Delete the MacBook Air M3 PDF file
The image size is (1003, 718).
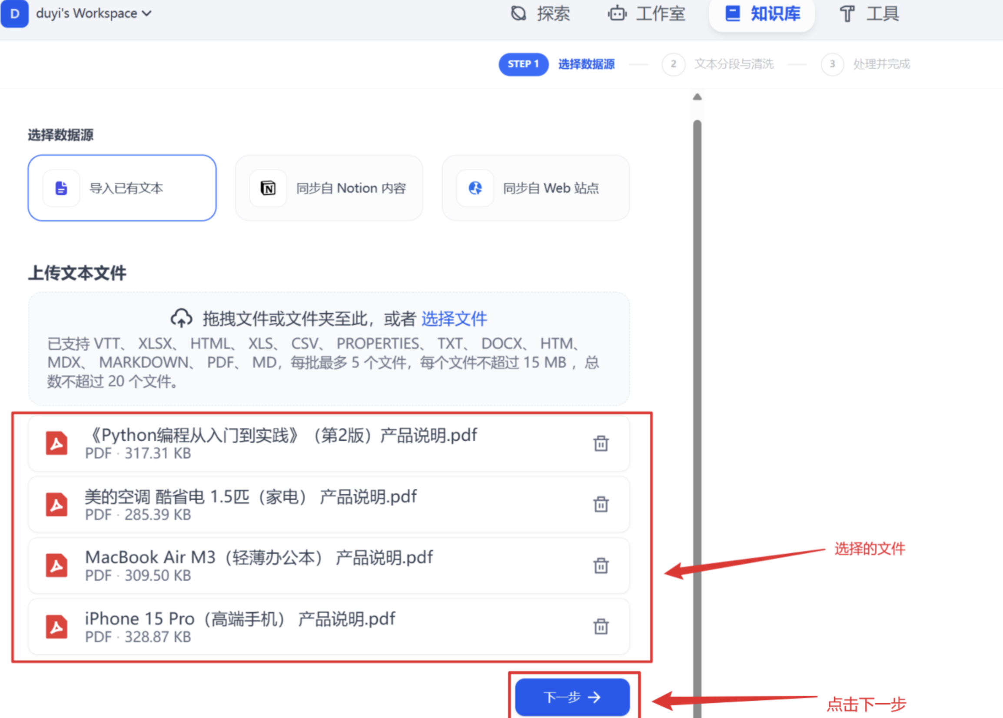[601, 565]
